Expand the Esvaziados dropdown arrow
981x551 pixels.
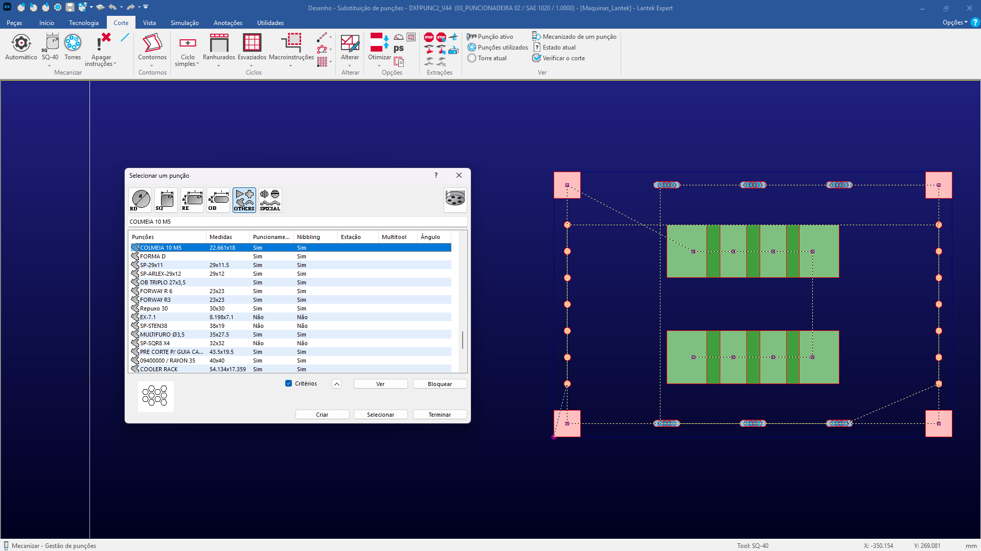(x=252, y=65)
